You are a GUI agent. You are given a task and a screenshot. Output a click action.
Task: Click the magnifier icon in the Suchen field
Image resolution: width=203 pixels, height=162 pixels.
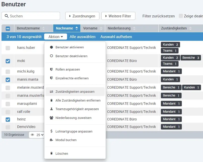pyautogui.click(x=6, y=16)
